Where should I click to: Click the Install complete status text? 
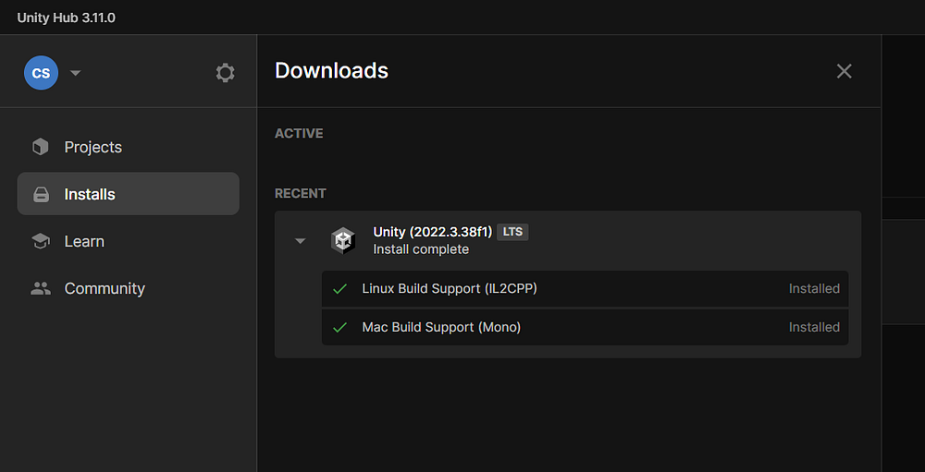click(421, 249)
